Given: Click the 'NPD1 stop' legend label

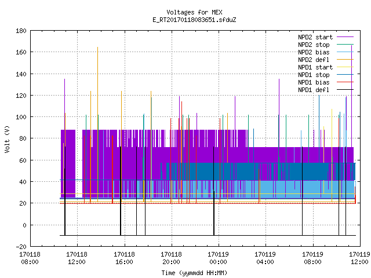Looking at the screenshot, I should click(314, 75).
